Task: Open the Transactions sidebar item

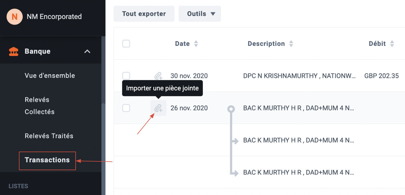Action: pos(47,160)
